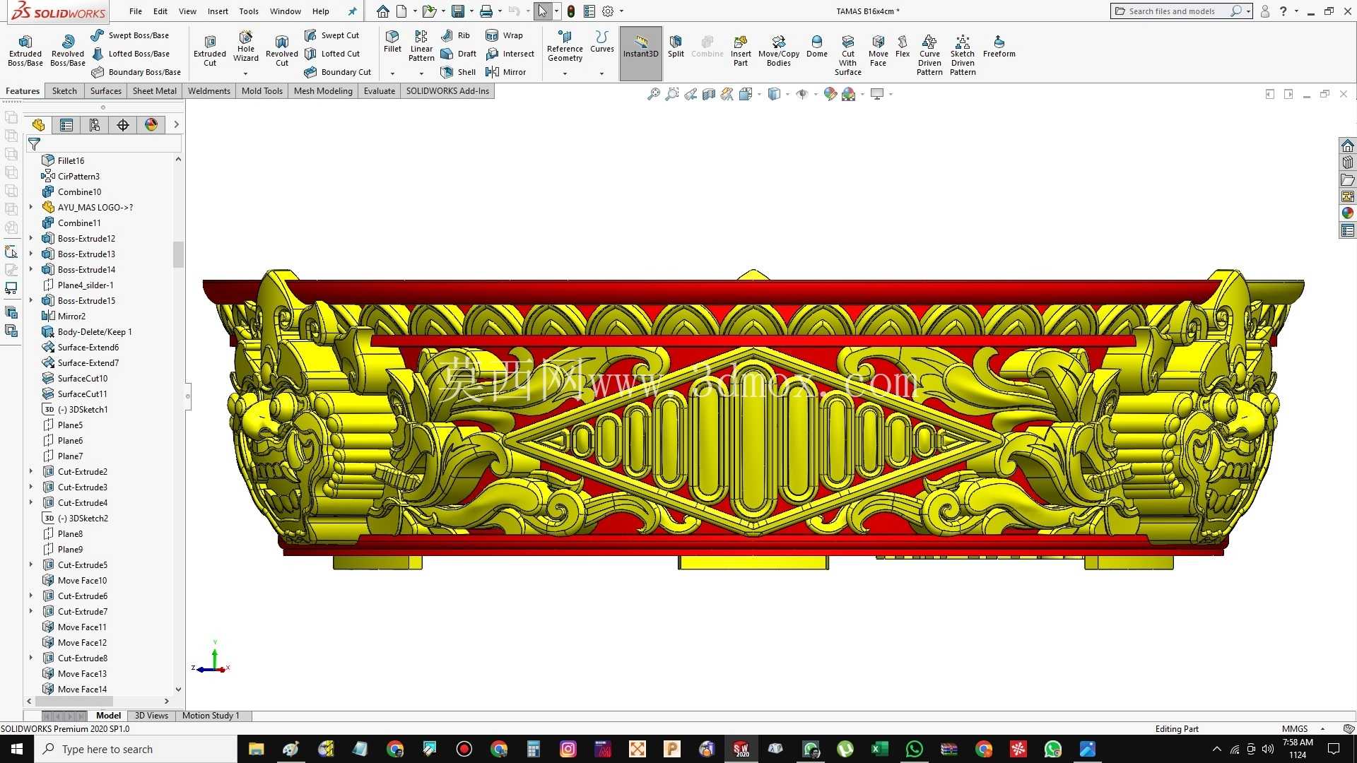1357x763 pixels.
Task: Select the Mirror tool
Action: coord(506,72)
